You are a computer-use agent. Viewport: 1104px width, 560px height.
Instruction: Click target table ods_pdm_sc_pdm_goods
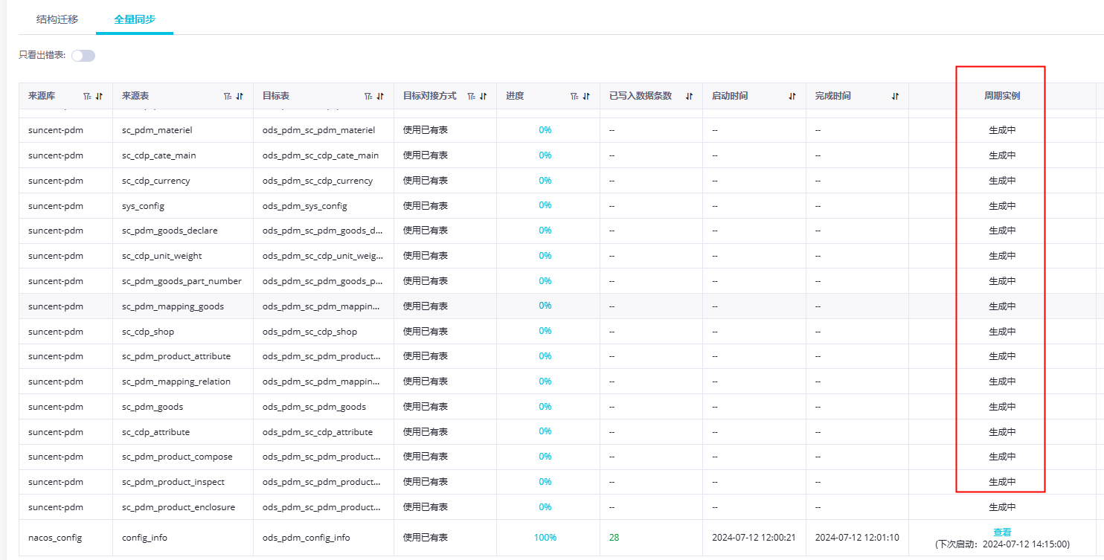click(x=315, y=407)
